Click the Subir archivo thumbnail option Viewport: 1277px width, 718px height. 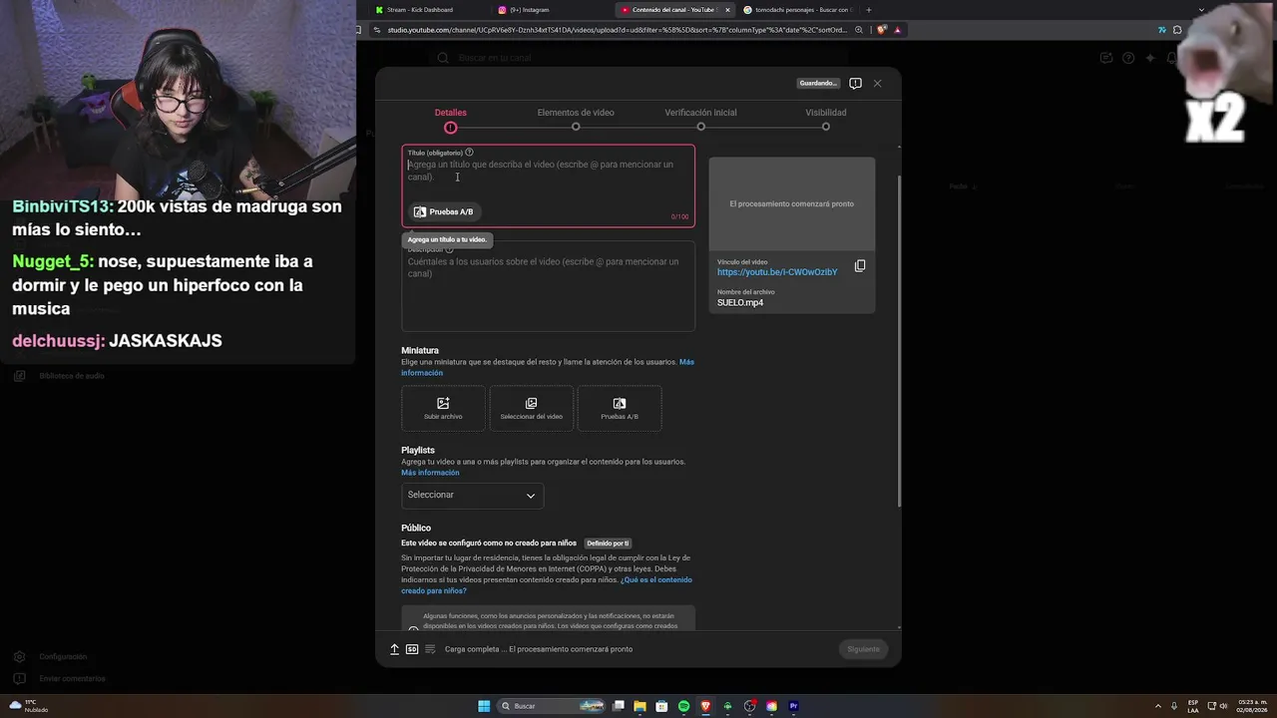(443, 409)
